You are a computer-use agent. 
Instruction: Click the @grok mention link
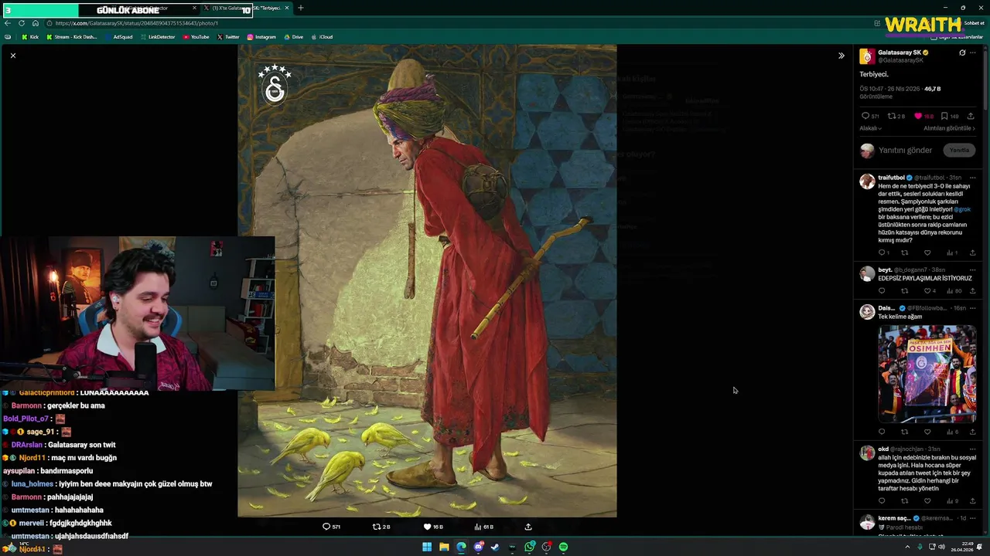[x=962, y=209]
